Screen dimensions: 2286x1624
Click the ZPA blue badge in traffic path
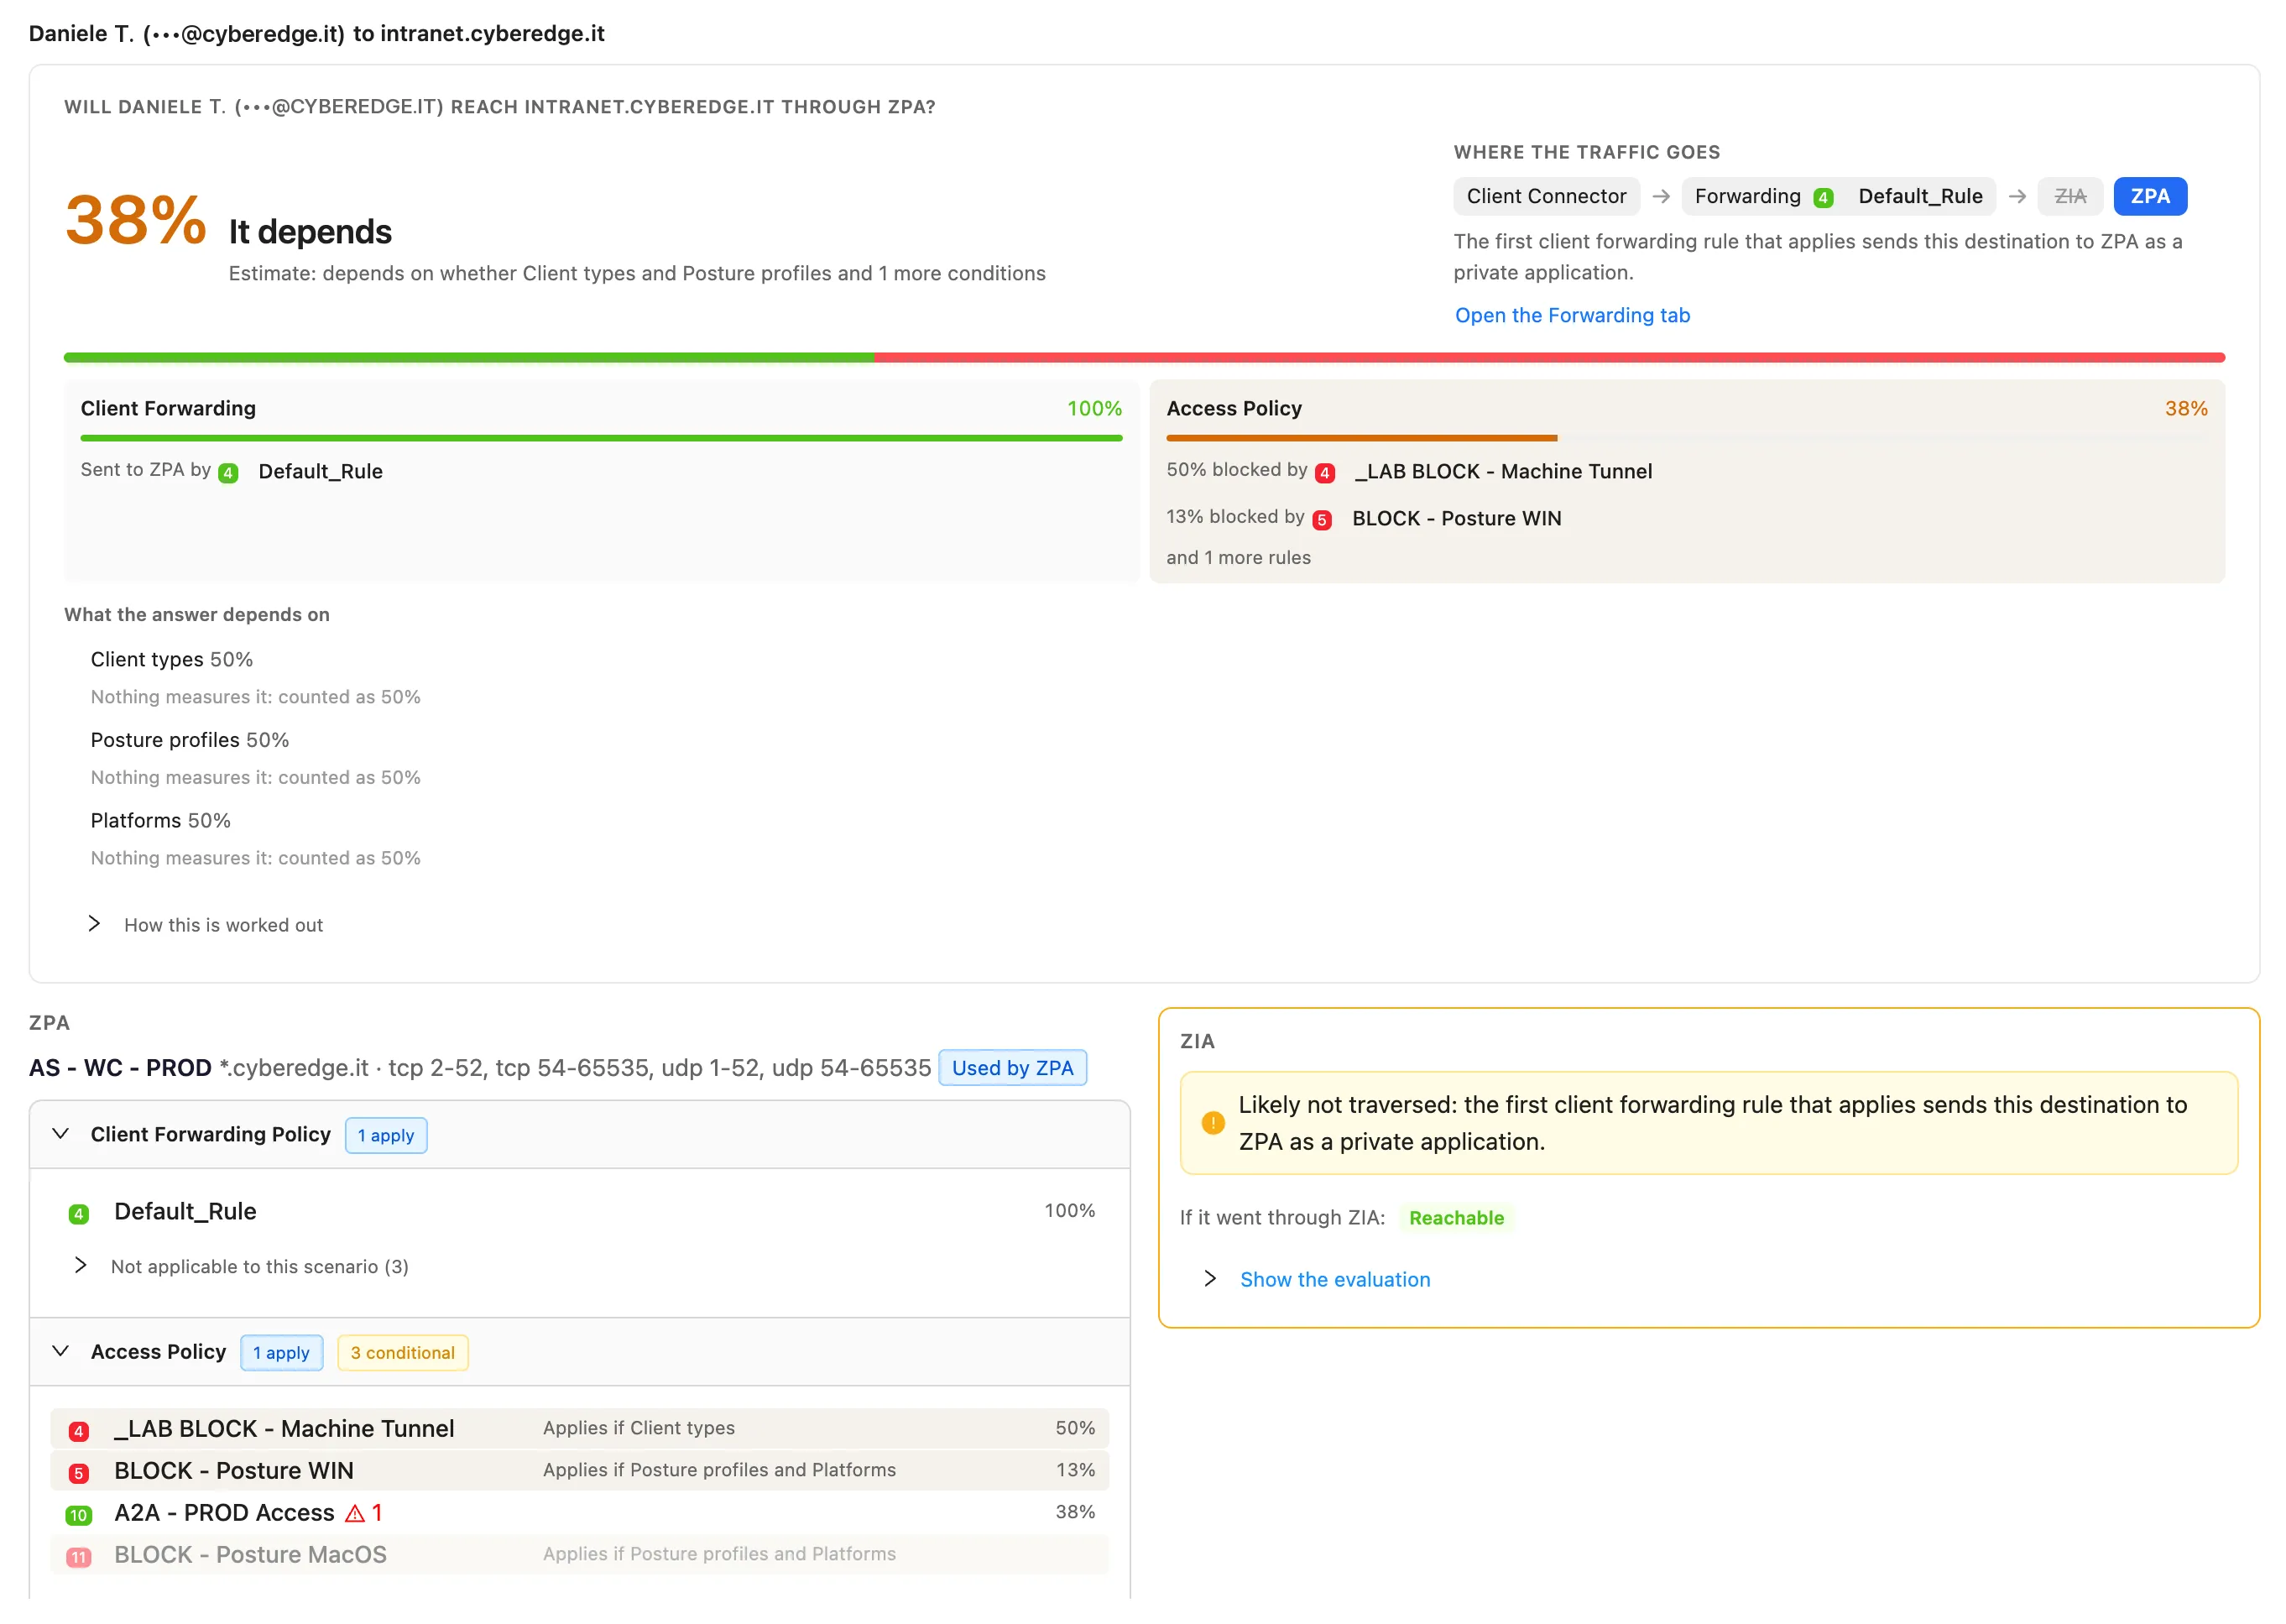(x=2150, y=196)
